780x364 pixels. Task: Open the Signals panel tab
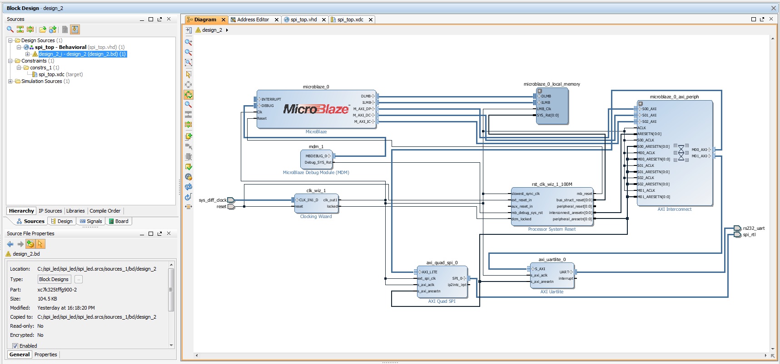[91, 221]
